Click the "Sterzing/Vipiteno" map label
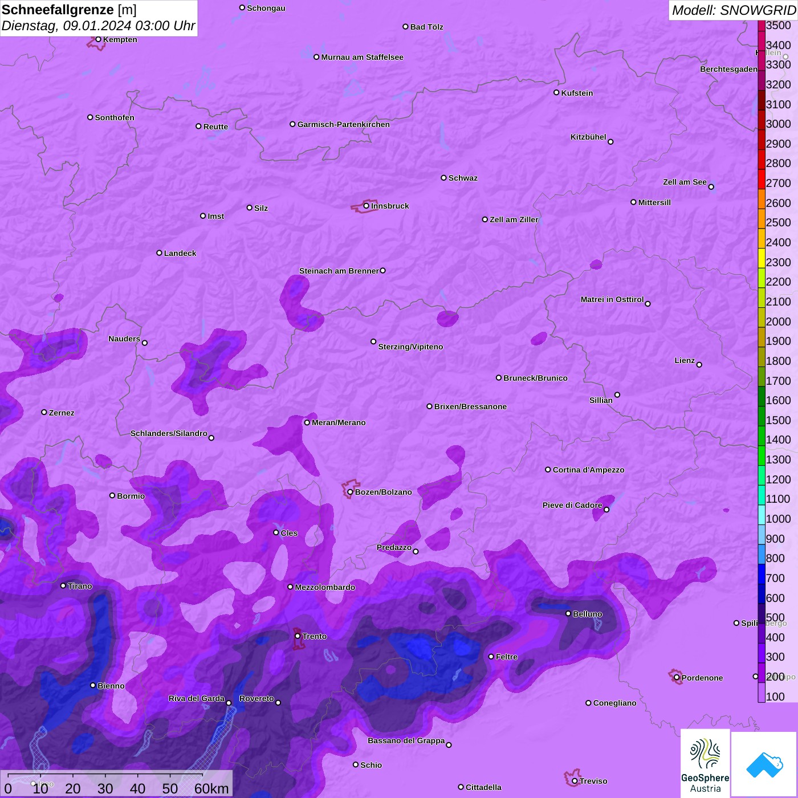This screenshot has width=798, height=798. click(x=410, y=347)
